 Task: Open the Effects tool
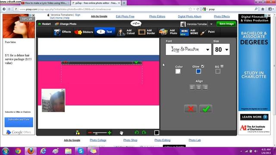63,32
